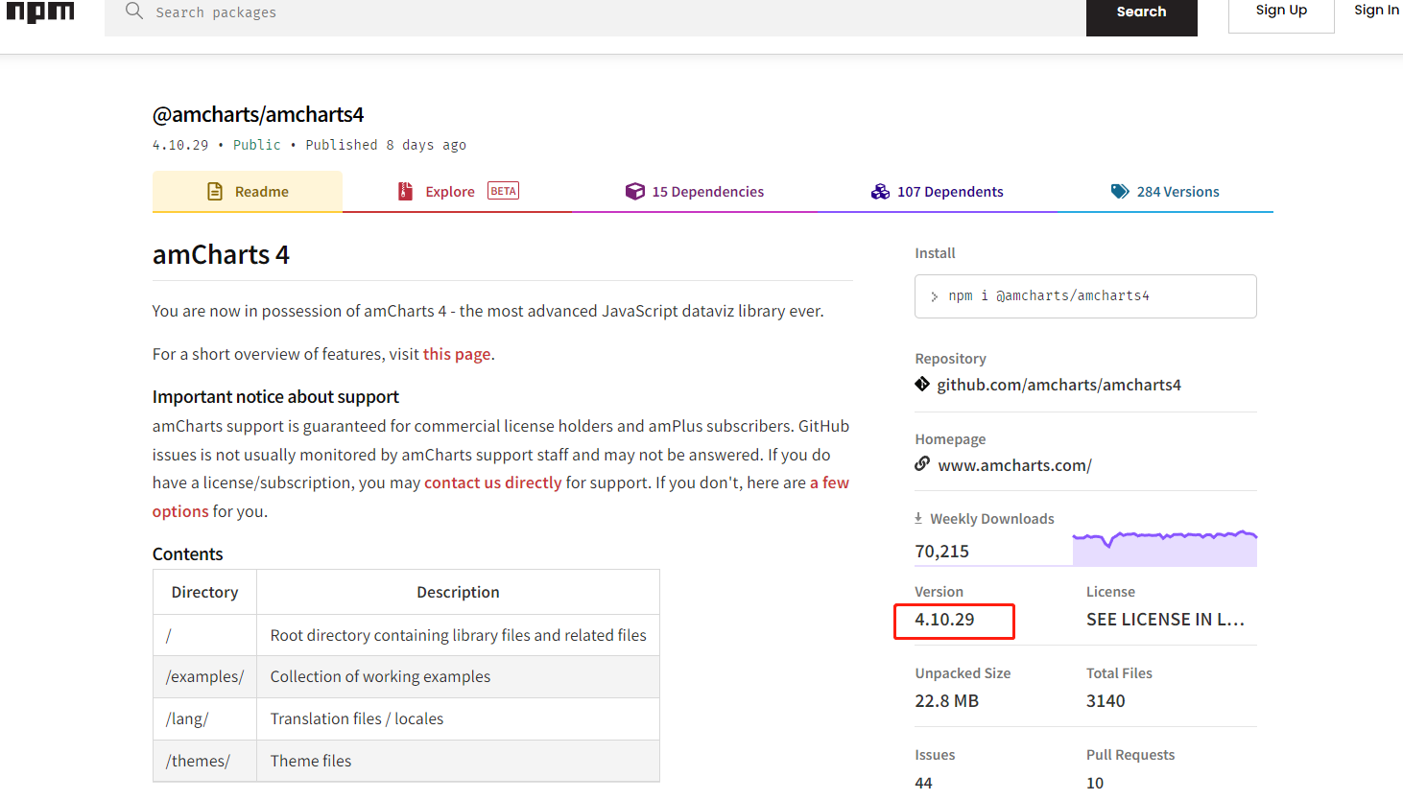Open the github.com/amcharts/amcharts4 repository link
Screen dimensions: 1403x800
coord(1058,385)
